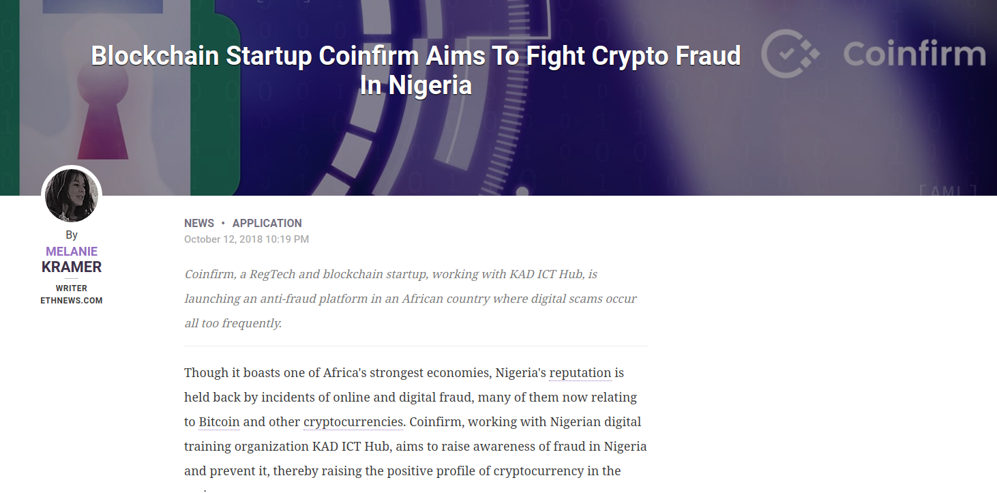Follow the underlined "reputation" link
The width and height of the screenshot is (997, 493).
point(580,373)
